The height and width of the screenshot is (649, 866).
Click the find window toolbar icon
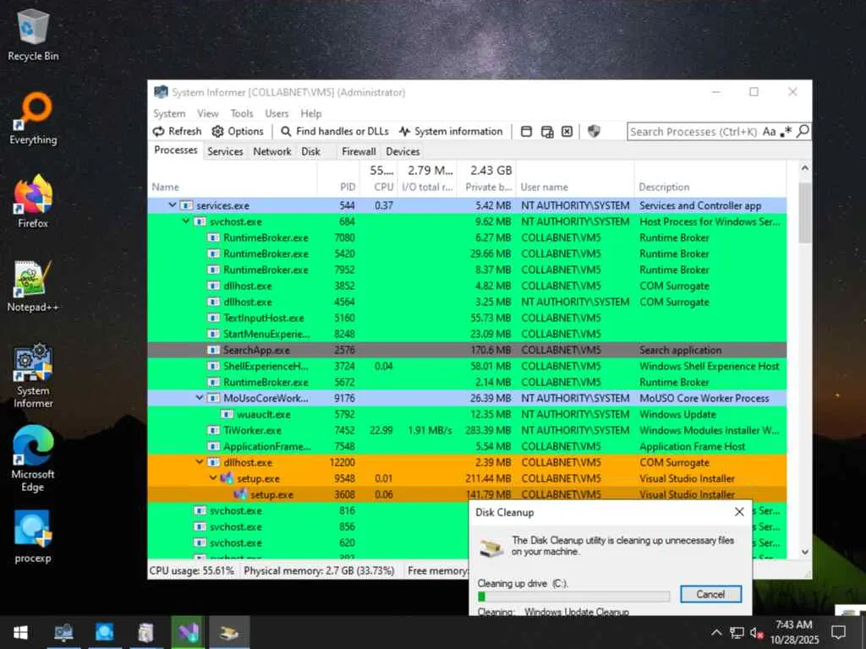(x=526, y=131)
